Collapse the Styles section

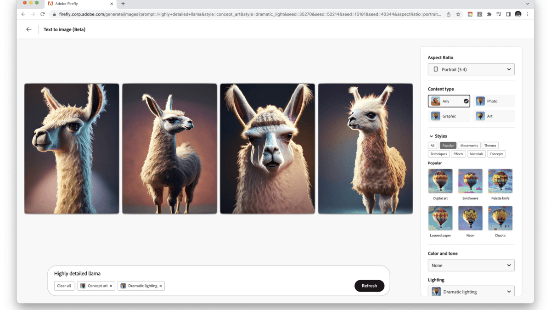point(431,136)
